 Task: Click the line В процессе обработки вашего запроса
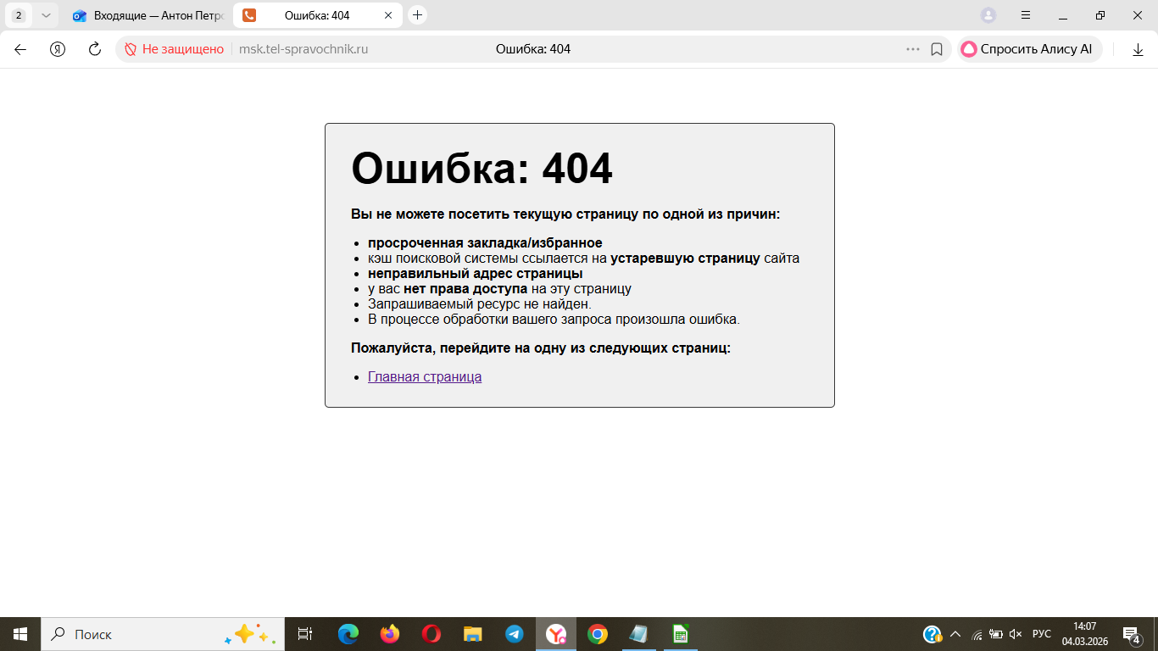tap(554, 320)
